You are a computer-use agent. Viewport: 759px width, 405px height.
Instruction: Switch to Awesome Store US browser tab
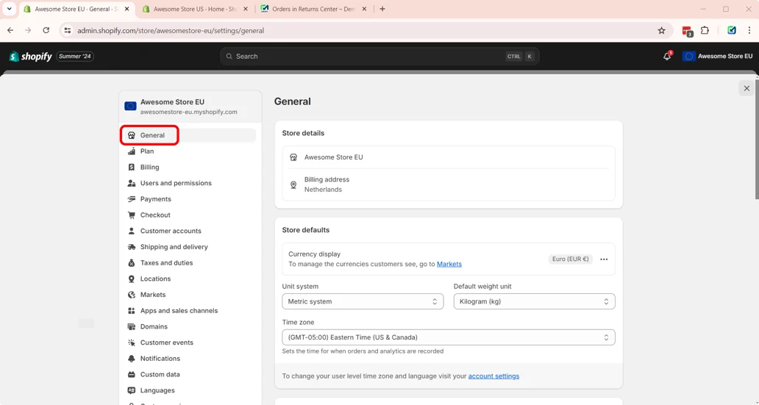(x=194, y=9)
